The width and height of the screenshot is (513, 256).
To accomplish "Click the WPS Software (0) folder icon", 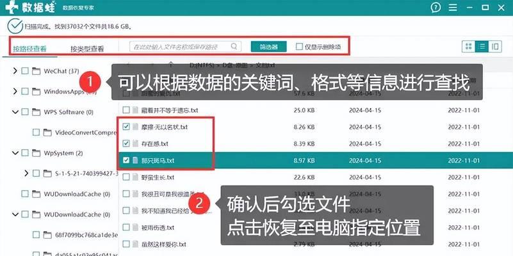I will click(36, 112).
